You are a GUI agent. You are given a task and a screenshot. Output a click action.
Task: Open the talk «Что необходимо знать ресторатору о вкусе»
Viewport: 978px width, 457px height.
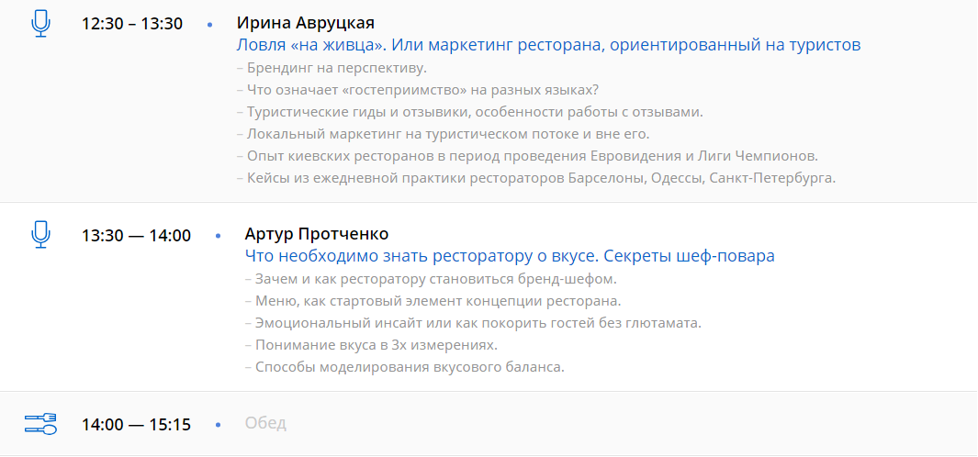coord(510,256)
